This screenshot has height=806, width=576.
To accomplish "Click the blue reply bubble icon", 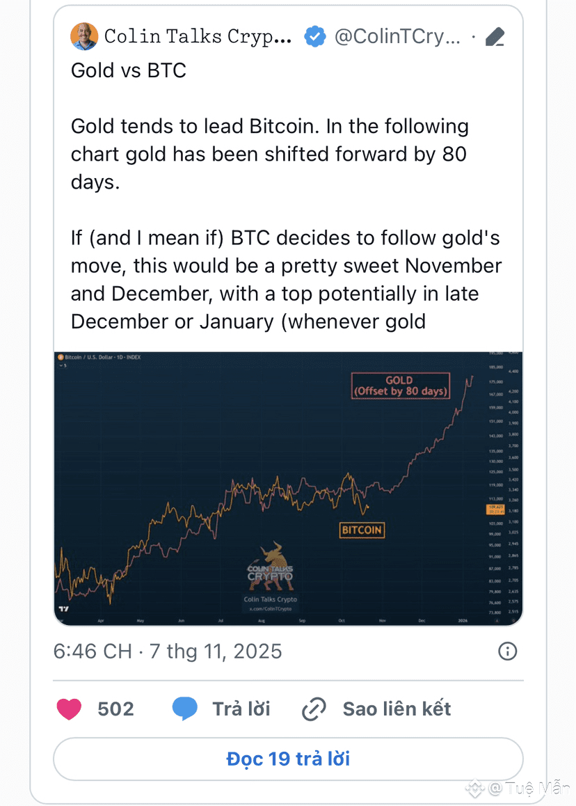I will pos(185,709).
